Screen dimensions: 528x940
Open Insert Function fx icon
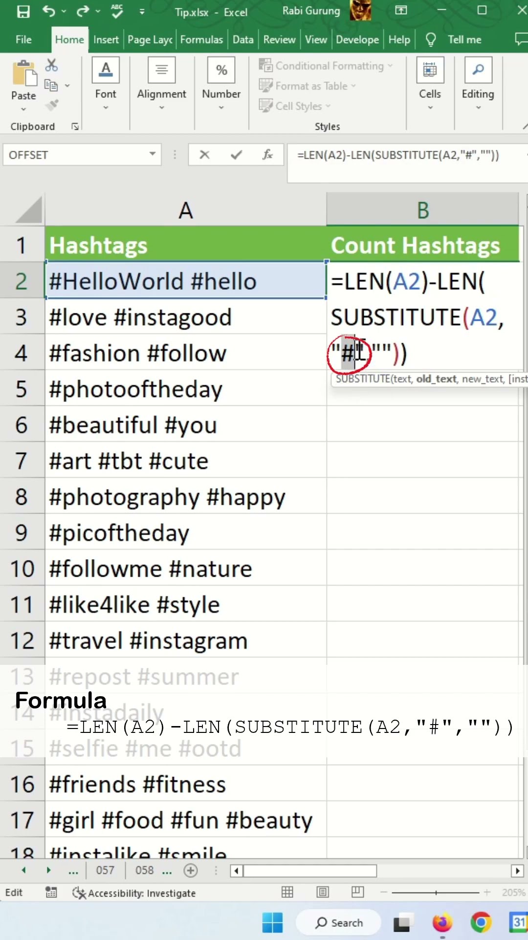click(x=267, y=155)
